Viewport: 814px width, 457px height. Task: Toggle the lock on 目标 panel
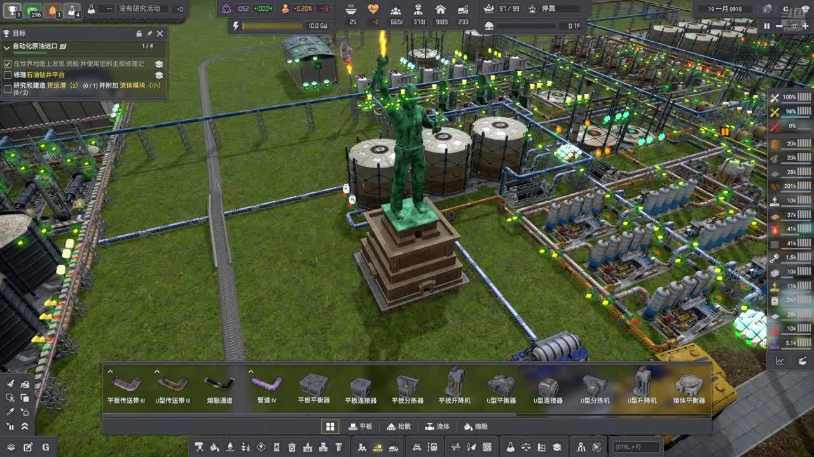(x=139, y=34)
